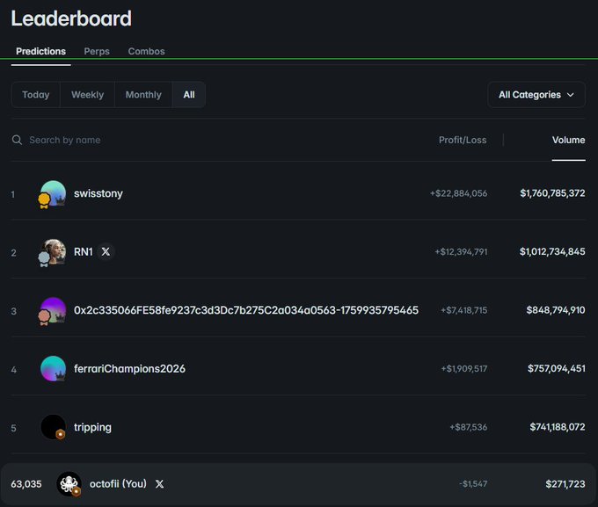The image size is (598, 507).
Task: Sort by Profit/Loss column
Action: [463, 140]
